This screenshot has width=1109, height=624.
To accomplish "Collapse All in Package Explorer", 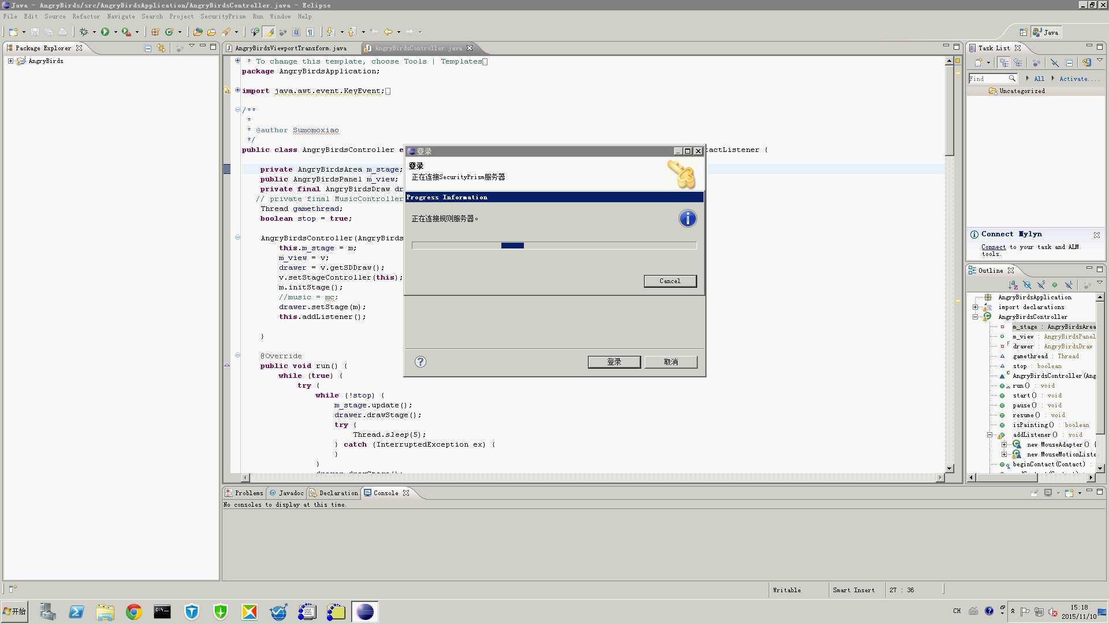I will tap(148, 48).
